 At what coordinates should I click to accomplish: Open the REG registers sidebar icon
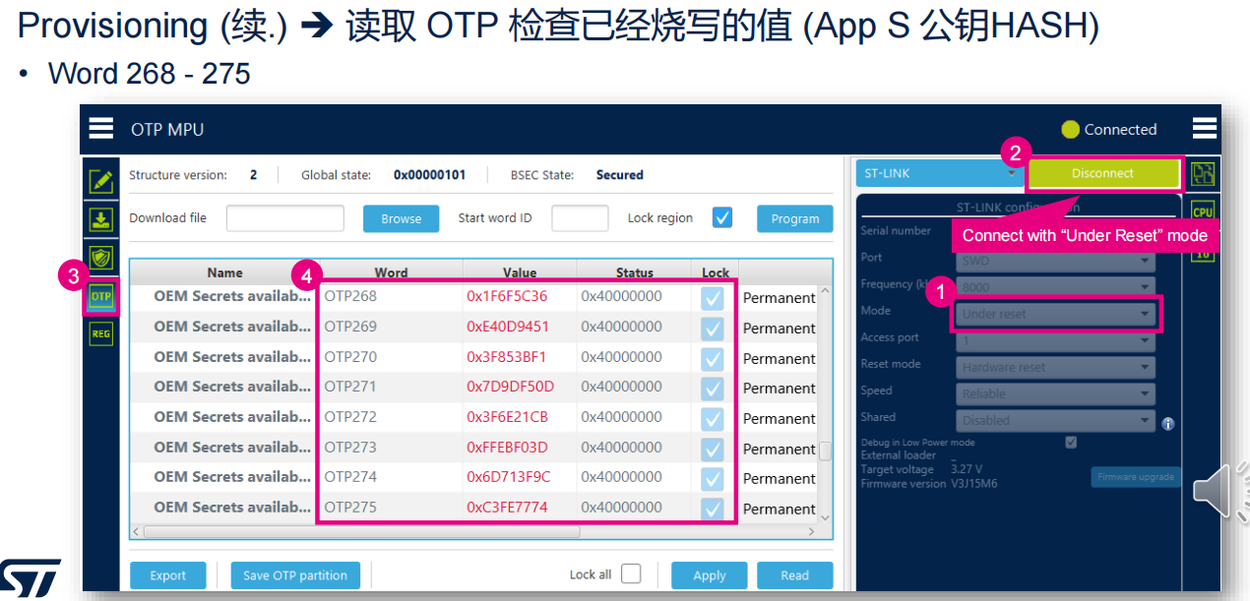point(100,334)
